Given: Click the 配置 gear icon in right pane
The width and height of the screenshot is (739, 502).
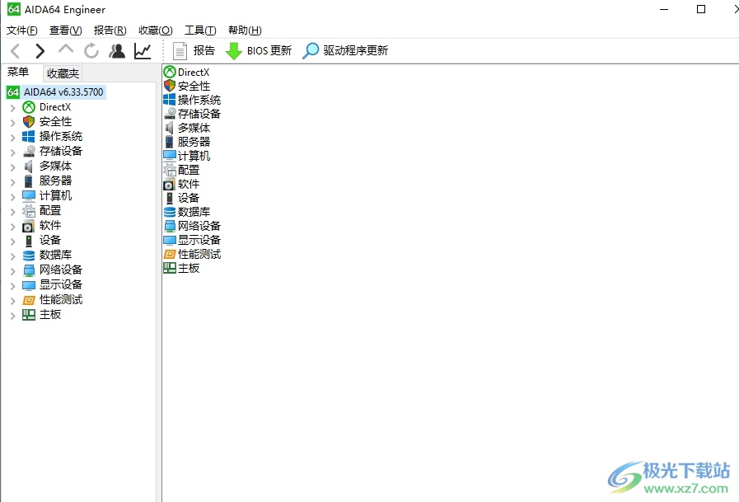Looking at the screenshot, I should point(170,170).
